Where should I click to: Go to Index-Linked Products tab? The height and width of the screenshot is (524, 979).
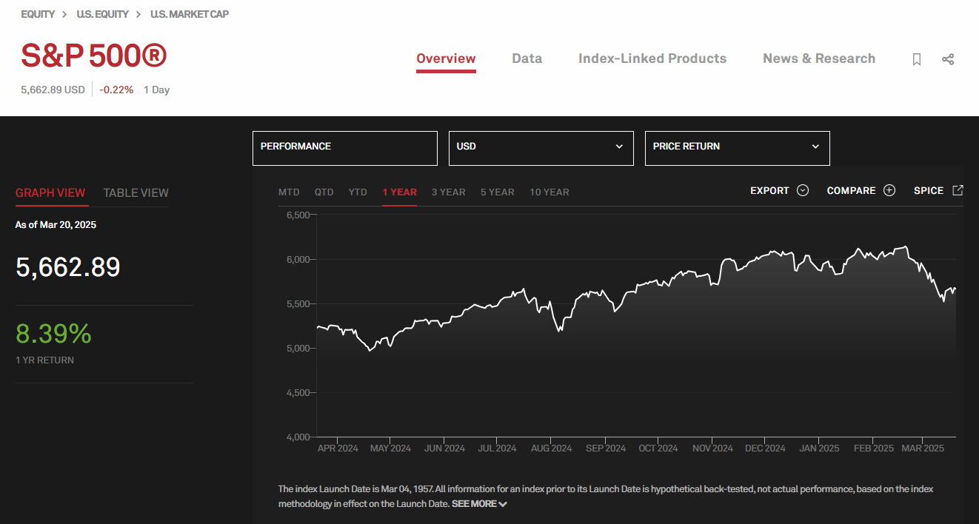pos(652,58)
